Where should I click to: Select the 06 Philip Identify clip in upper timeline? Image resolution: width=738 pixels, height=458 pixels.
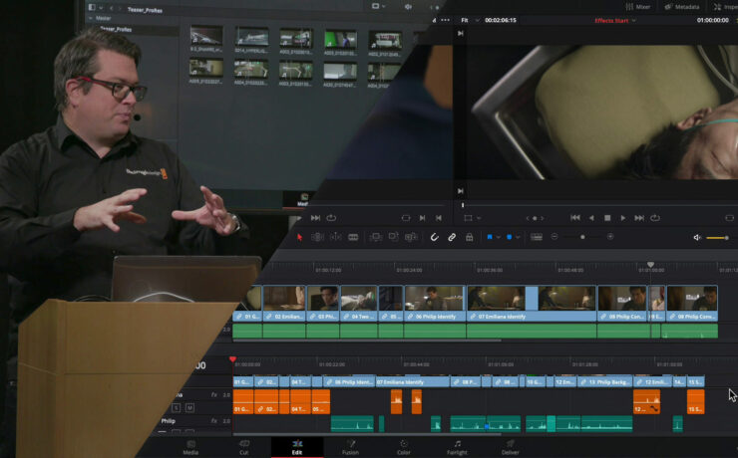435,304
